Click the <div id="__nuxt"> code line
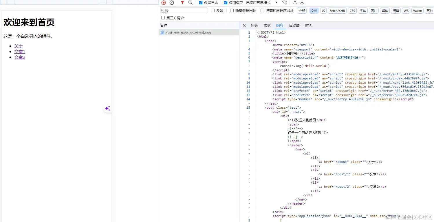This screenshot has width=434, height=222. [289, 112]
